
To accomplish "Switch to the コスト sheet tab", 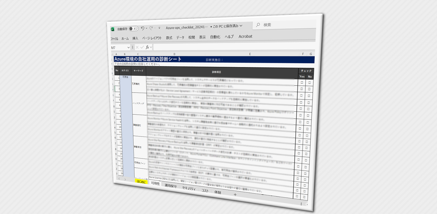I will pyautogui.click(x=205, y=191).
